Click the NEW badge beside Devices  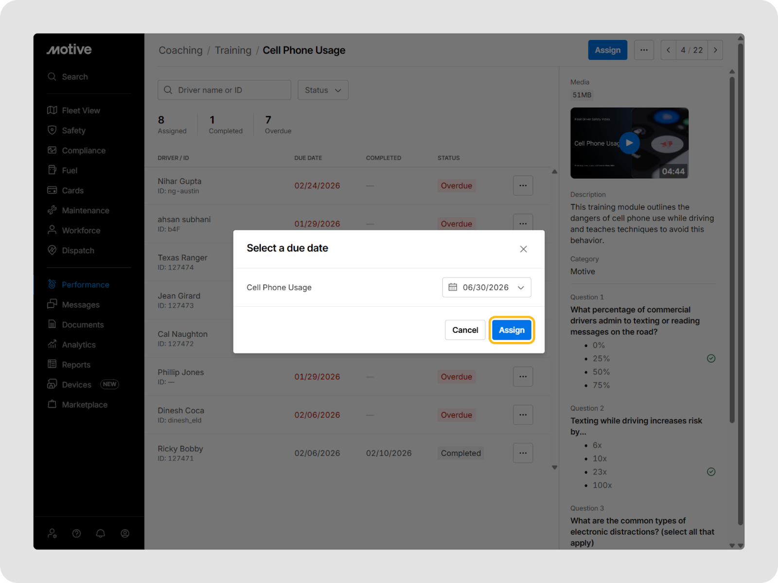pos(109,384)
